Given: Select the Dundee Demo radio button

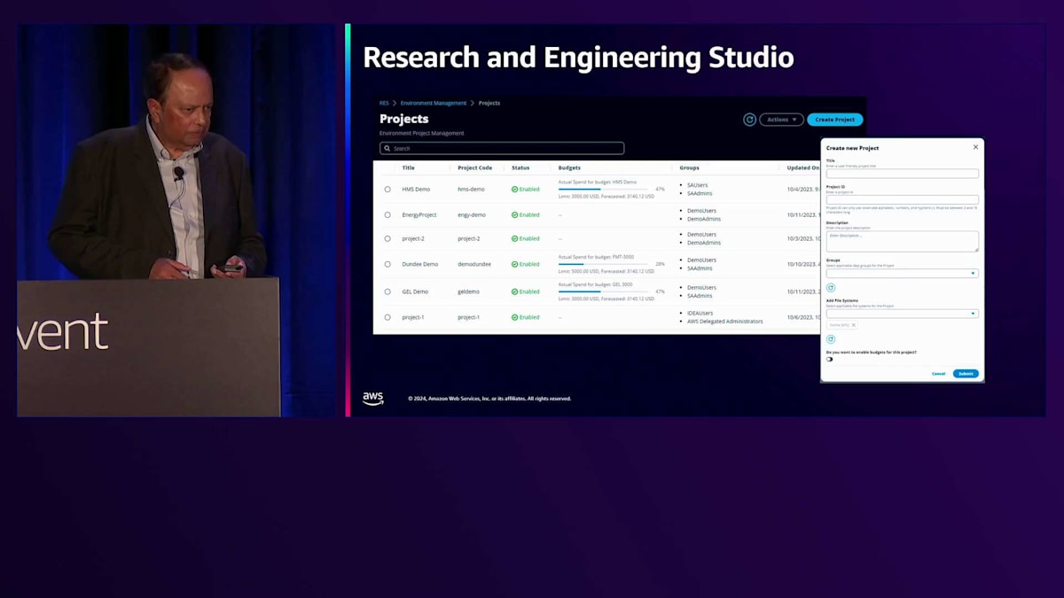Looking at the screenshot, I should tap(387, 264).
